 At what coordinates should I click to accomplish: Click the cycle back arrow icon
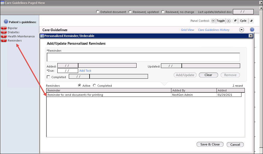pos(235,21)
